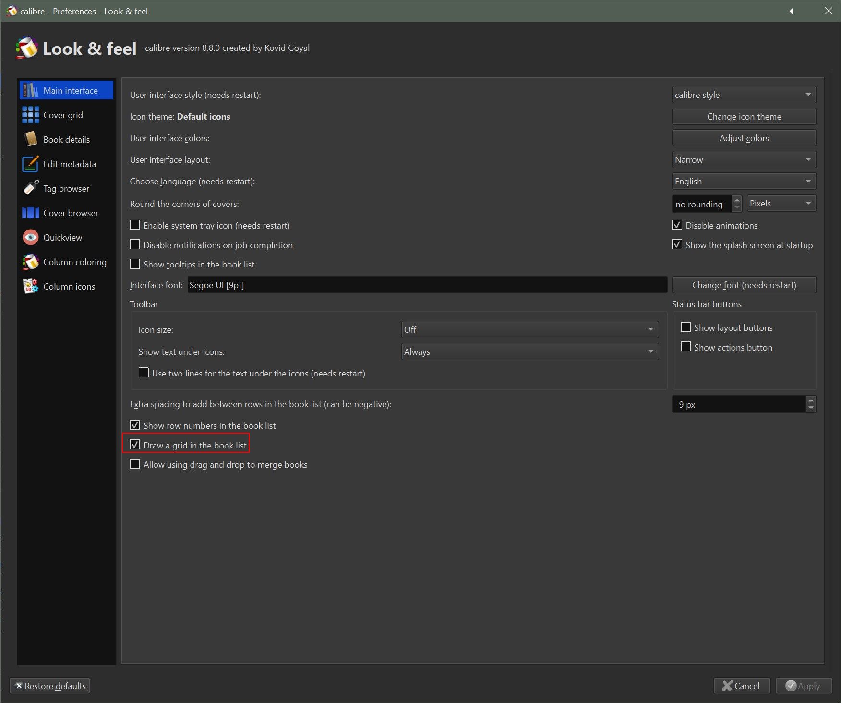841x703 pixels.
Task: Toggle Draw a grid in the book list
Action: point(135,445)
